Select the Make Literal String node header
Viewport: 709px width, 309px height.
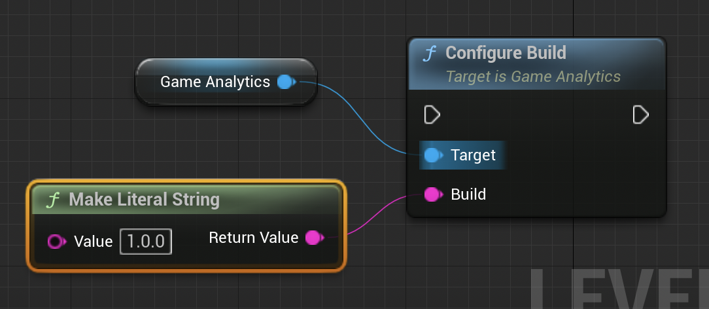point(144,200)
